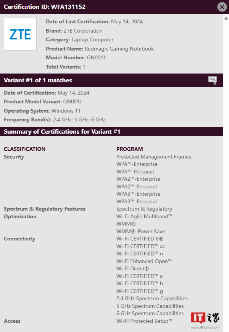Click the Wi-Fi Protected Setup entry
Viewport: 229px width, 332px height.
(x=144, y=321)
